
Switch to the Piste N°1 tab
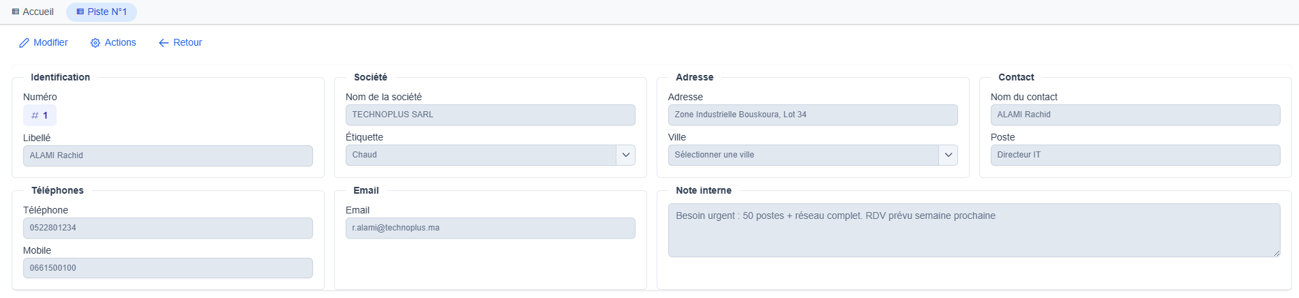point(102,12)
